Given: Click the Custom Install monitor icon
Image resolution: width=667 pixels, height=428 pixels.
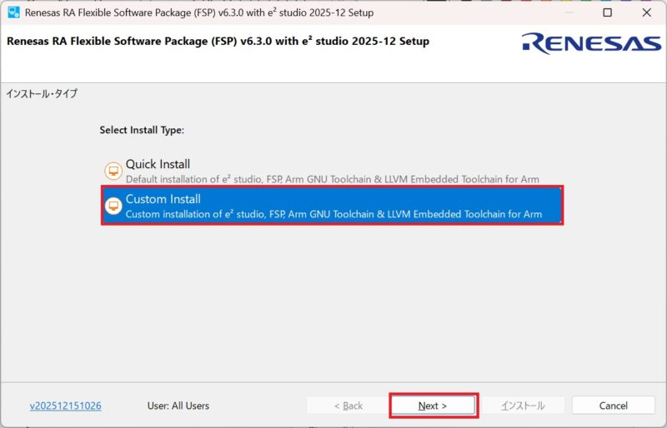Looking at the screenshot, I should [x=113, y=206].
